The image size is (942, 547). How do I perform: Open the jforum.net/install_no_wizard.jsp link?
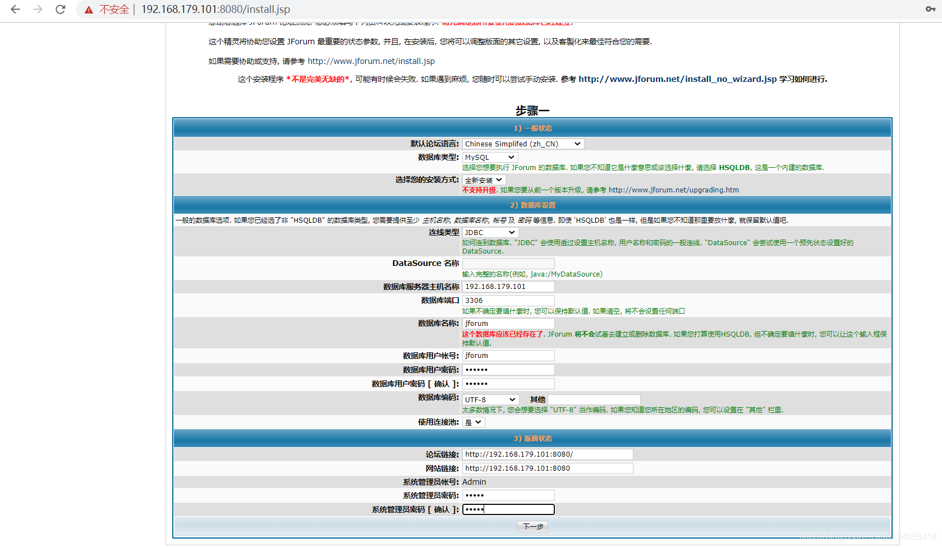click(677, 79)
